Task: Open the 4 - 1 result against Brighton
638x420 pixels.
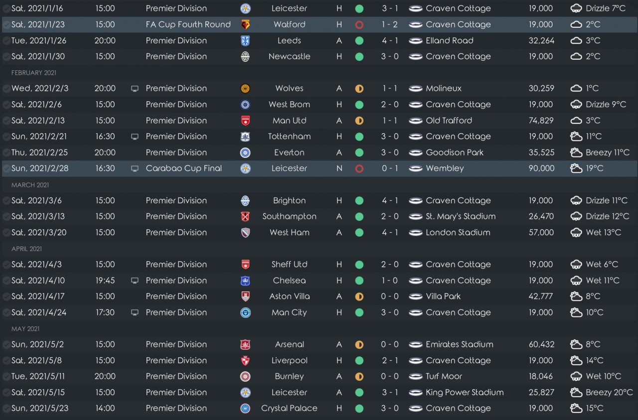Action: coord(390,200)
